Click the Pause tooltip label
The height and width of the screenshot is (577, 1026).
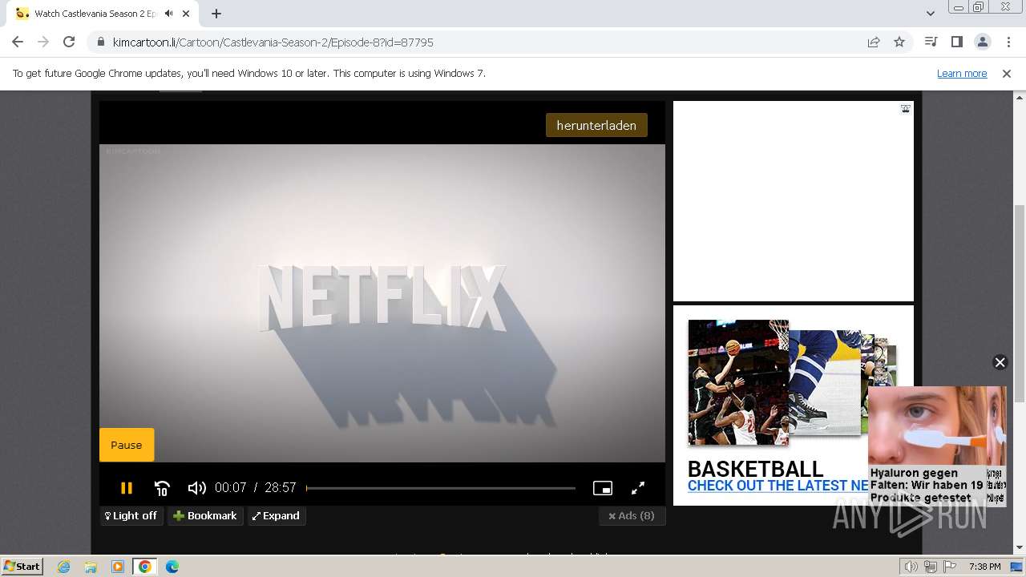127,445
